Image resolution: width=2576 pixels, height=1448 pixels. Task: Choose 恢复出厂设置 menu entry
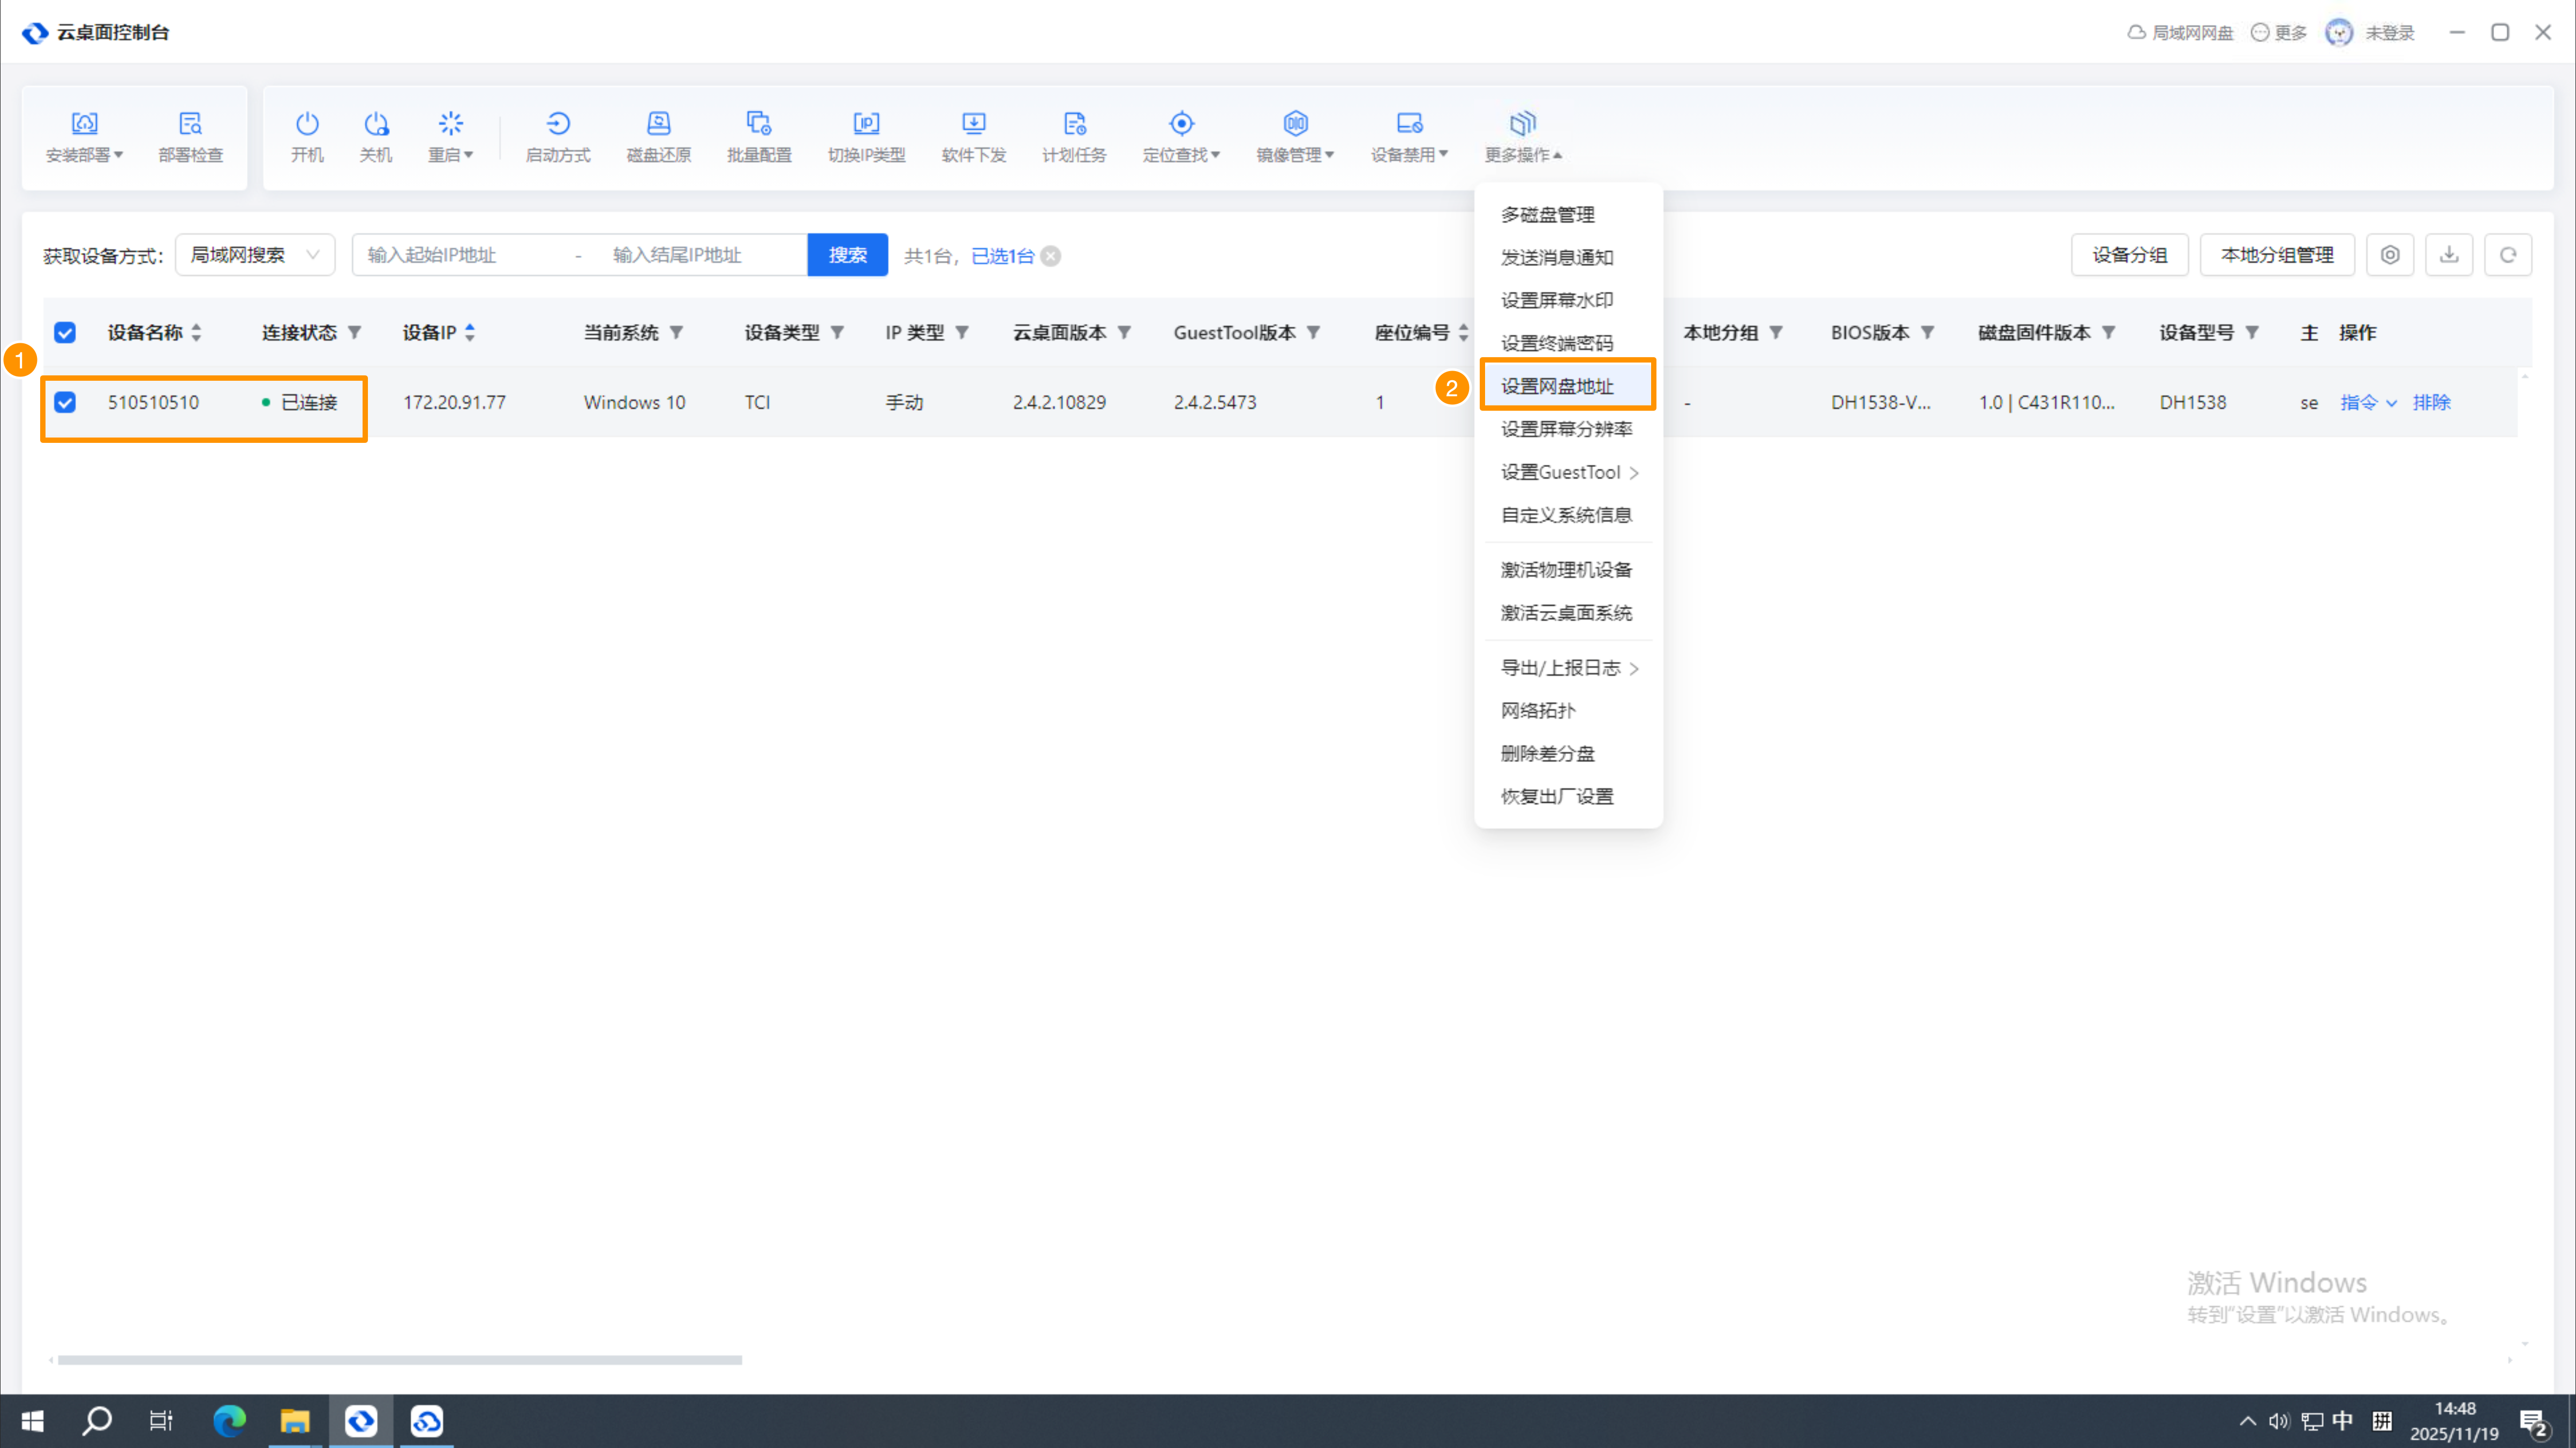point(1557,796)
